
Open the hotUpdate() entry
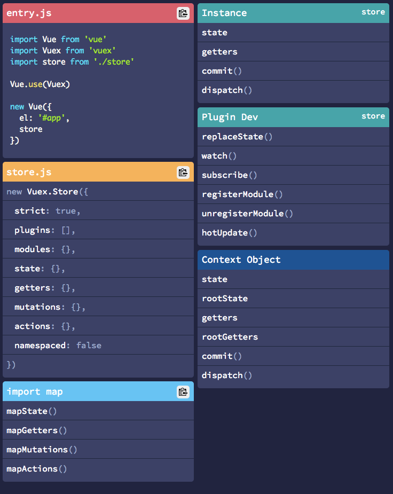tap(293, 233)
